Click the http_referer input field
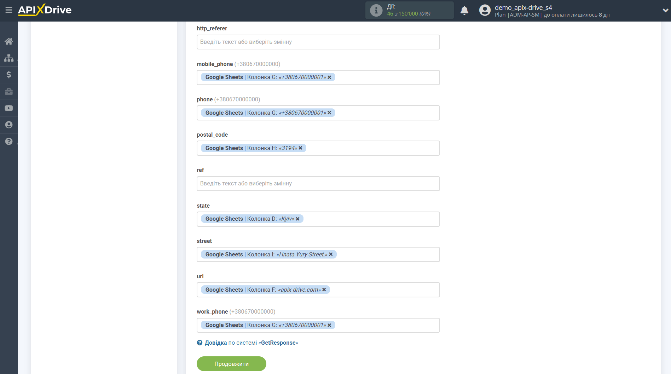The image size is (671, 374). pos(318,42)
